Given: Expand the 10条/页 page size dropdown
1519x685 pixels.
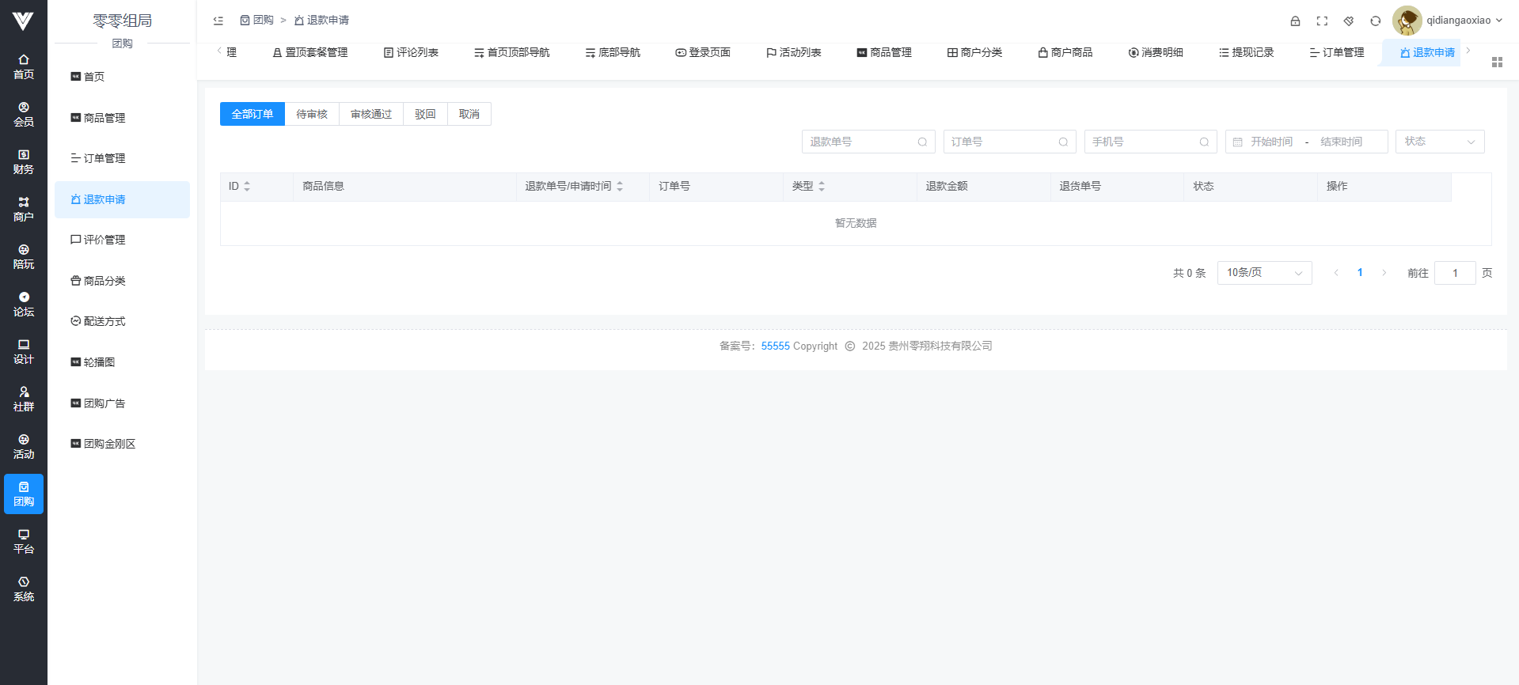Looking at the screenshot, I should pyautogui.click(x=1263, y=273).
